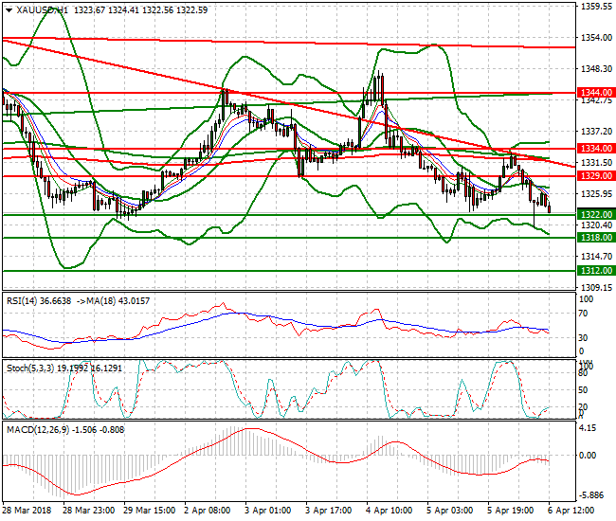Select the green 1318.00 price level label
Screen dimensions: 616x521
point(597,238)
